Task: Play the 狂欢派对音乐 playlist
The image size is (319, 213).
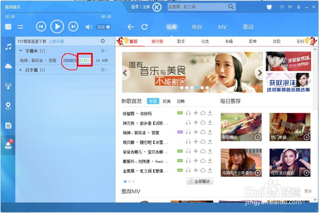Action: click(306, 173)
